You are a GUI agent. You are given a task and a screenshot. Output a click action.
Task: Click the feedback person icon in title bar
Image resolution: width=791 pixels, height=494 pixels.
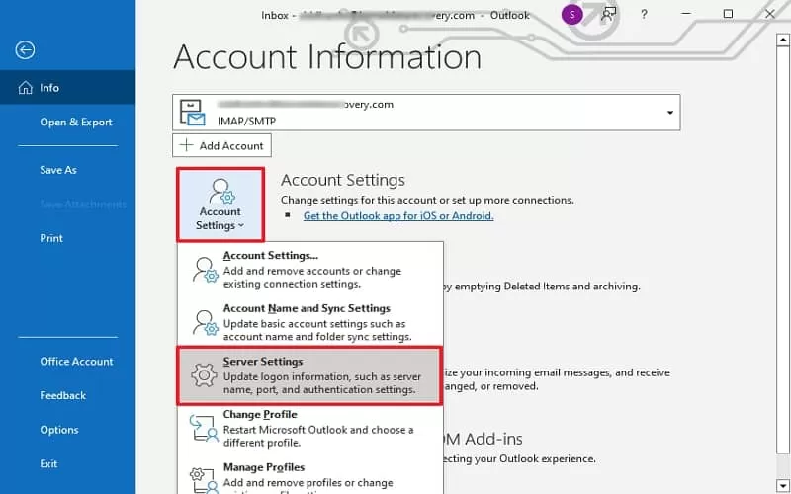pyautogui.click(x=608, y=15)
